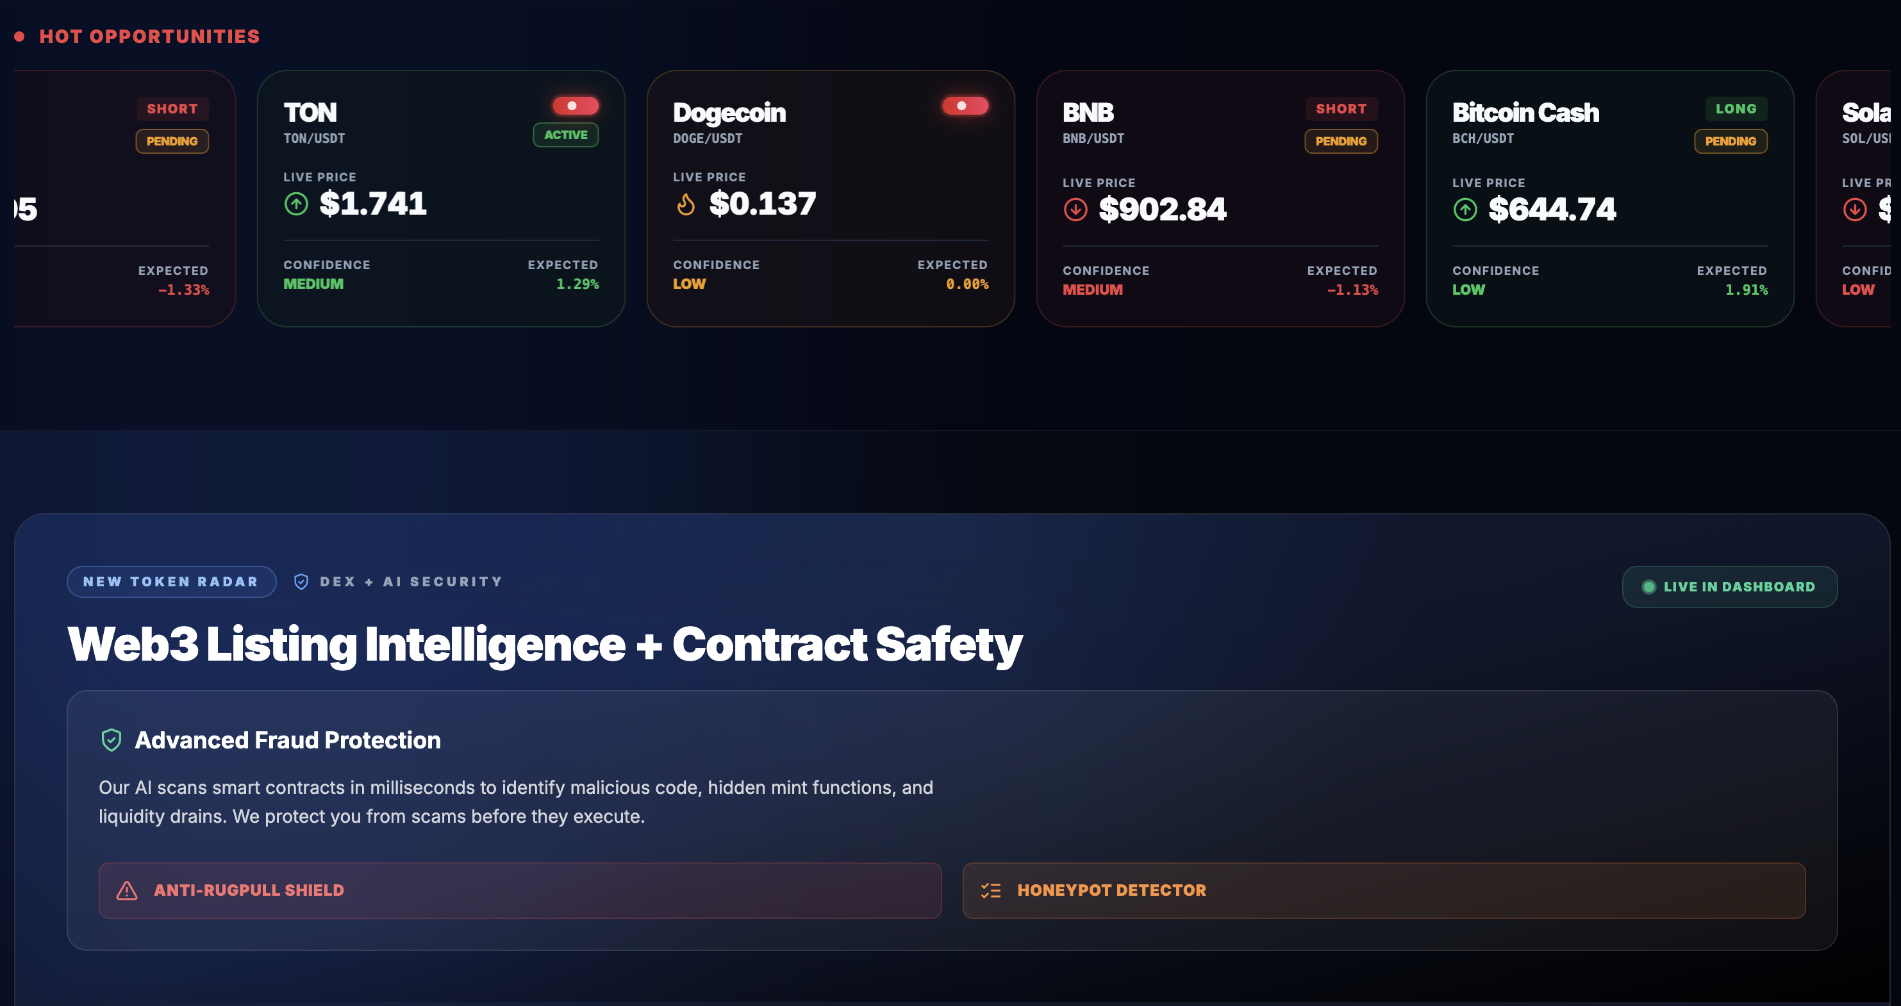Click the up-arrow icon next to Bitcoin Cash price

[1466, 210]
